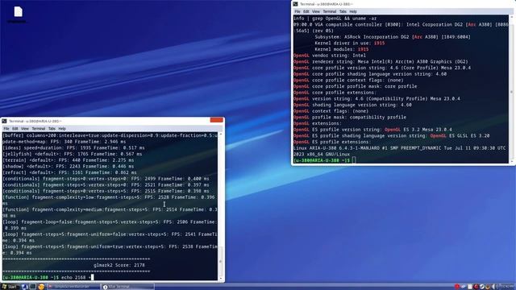The width and height of the screenshot is (516, 290).
Task: Click the OpenGL info terminal title bar
Action: pos(403,4)
